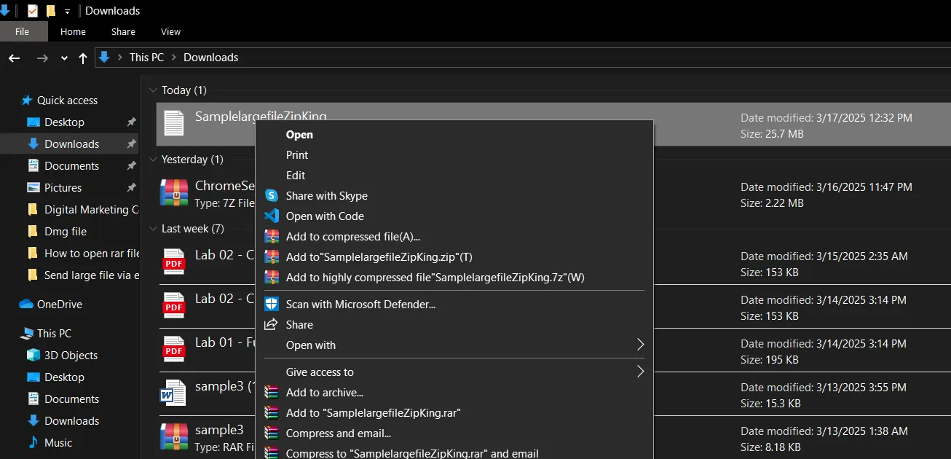951x459 pixels.
Task: Click the PDF icon dated 3/15/2025 2:35 AM
Action: 174,262
